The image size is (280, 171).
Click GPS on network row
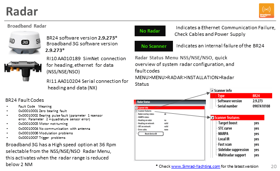click(152, 126)
